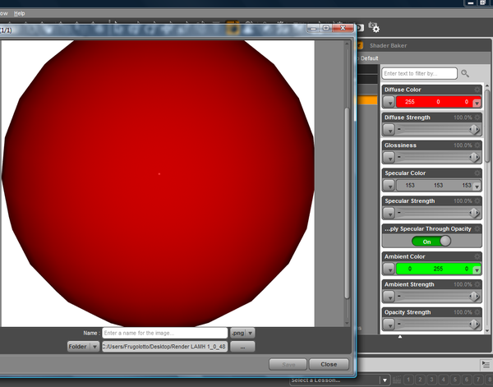The image size is (493, 387).
Task: Click the Save button in render window
Action: click(288, 364)
